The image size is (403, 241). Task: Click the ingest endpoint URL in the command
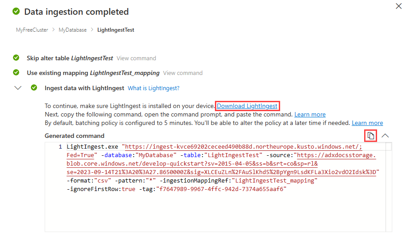point(241,147)
